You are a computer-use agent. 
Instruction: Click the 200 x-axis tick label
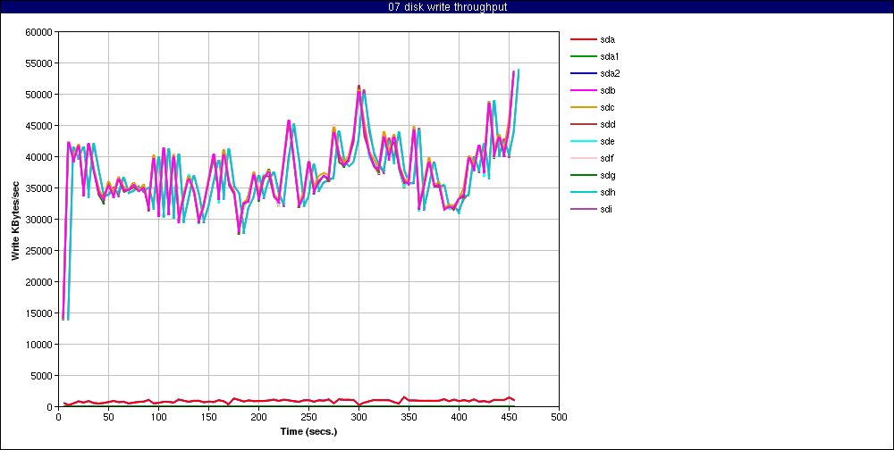pos(259,417)
